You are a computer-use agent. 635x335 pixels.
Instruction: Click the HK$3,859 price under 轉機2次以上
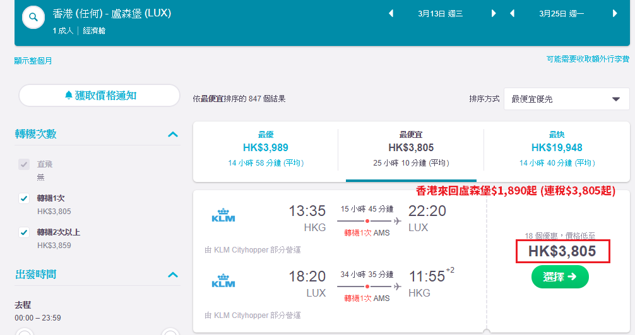point(54,246)
